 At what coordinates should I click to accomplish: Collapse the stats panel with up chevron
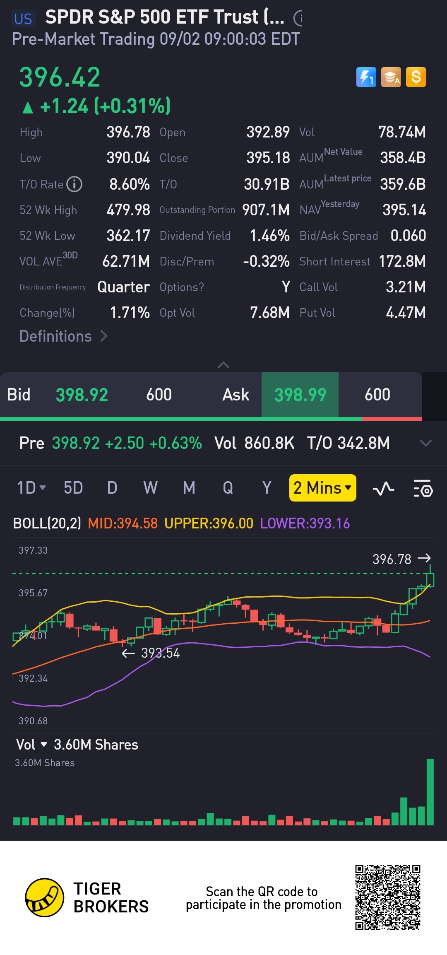pos(223,365)
